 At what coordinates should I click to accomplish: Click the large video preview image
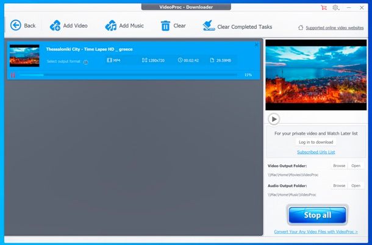point(316,75)
